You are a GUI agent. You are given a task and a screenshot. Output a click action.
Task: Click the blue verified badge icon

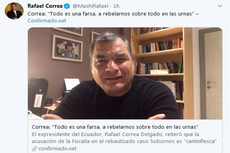[67, 6]
